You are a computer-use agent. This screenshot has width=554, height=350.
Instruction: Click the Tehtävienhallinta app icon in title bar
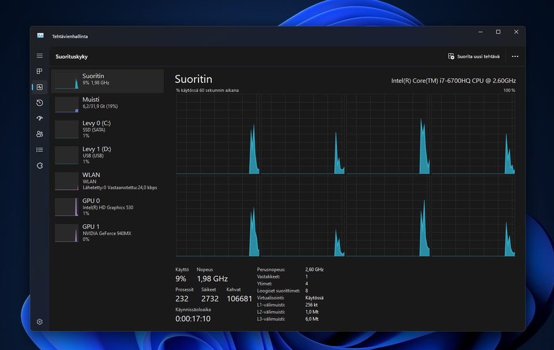tap(40, 36)
